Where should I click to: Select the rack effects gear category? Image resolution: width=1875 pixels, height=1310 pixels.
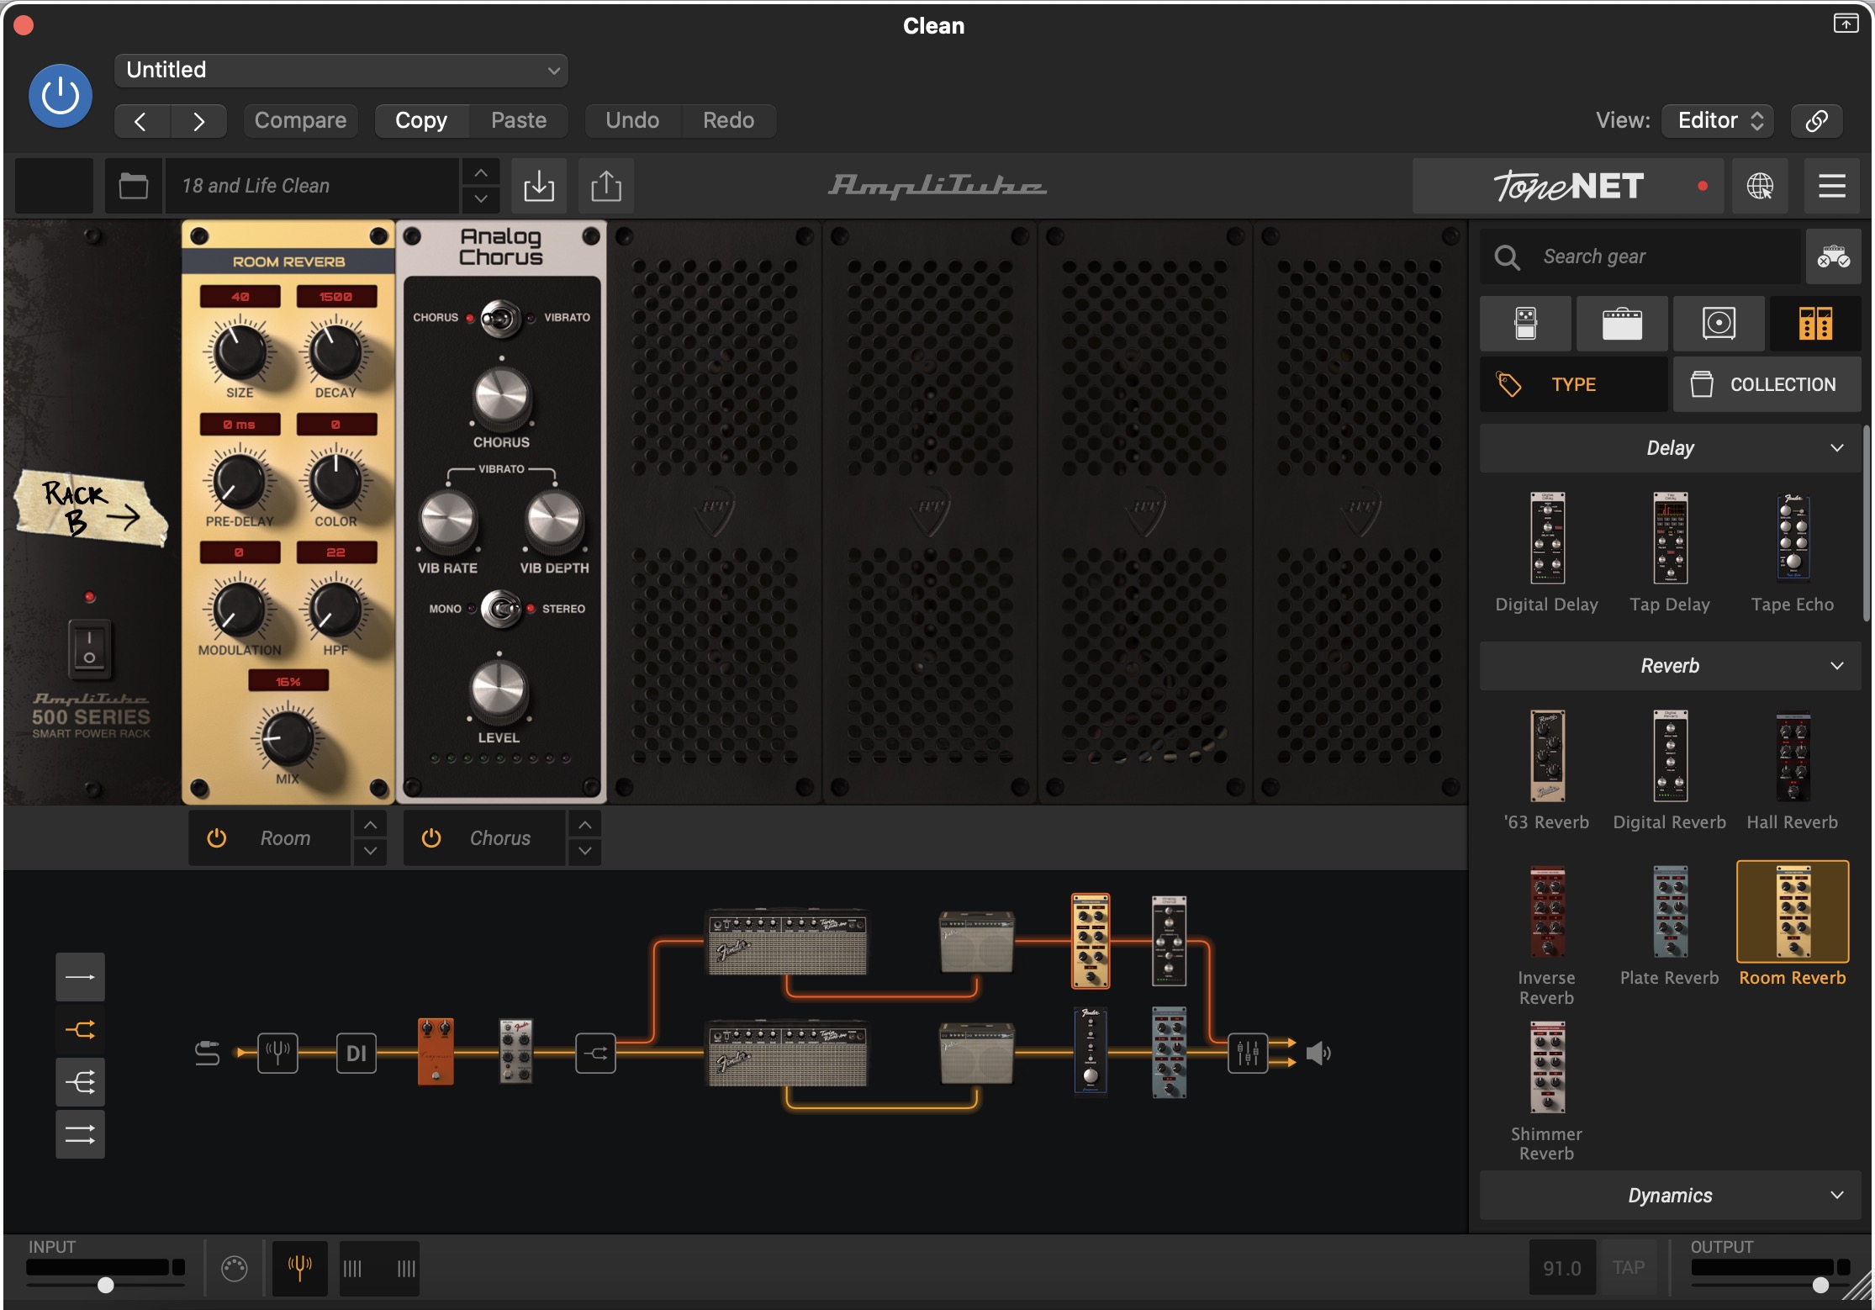[1815, 324]
